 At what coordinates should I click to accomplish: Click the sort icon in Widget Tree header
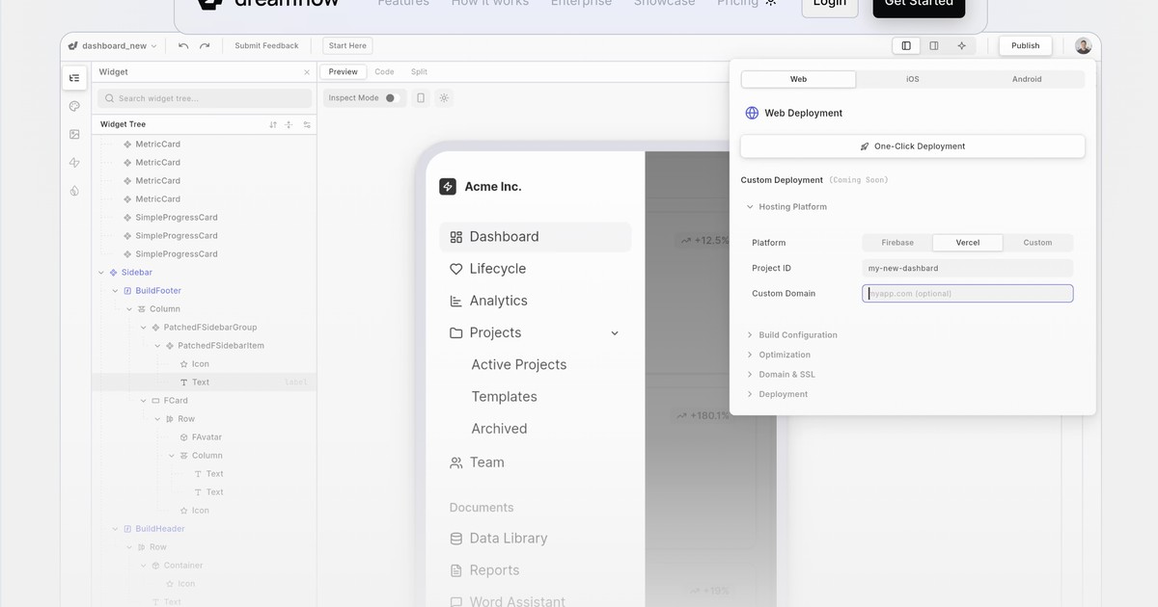tap(273, 124)
